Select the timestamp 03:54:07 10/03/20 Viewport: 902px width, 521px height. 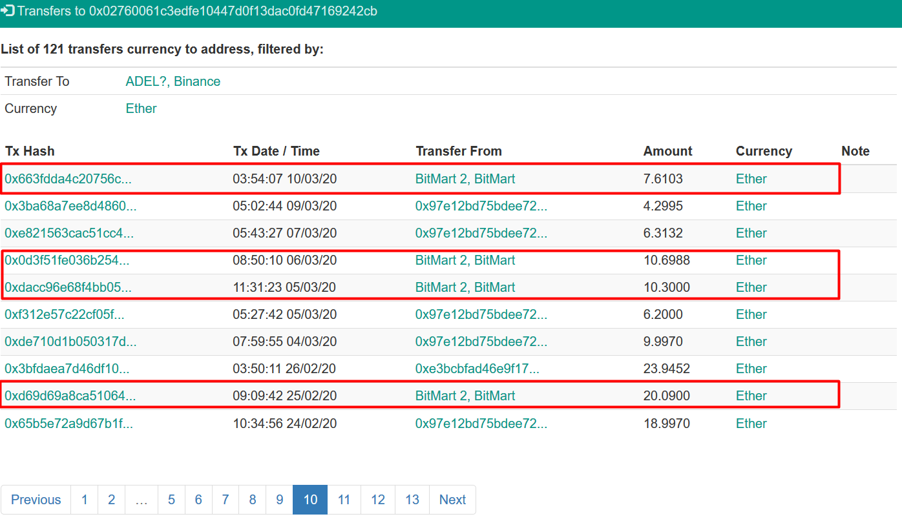[284, 179]
